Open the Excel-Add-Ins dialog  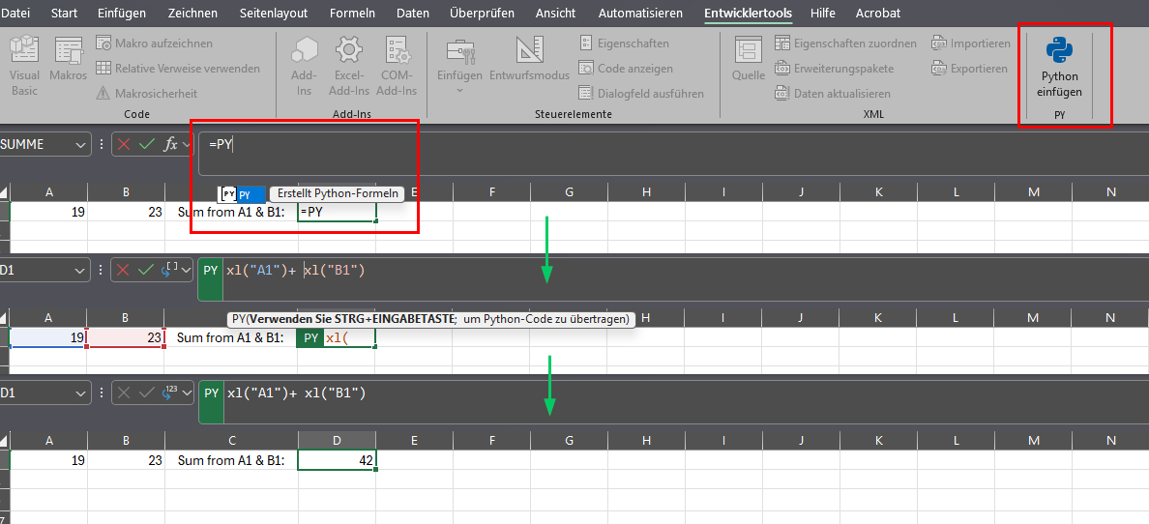(349, 66)
